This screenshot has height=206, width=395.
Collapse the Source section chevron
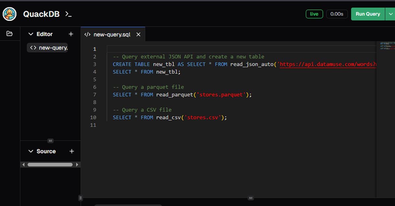pyautogui.click(x=31, y=151)
